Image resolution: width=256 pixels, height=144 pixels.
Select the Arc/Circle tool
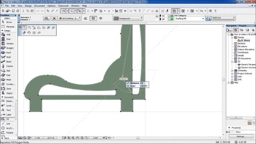8,128
